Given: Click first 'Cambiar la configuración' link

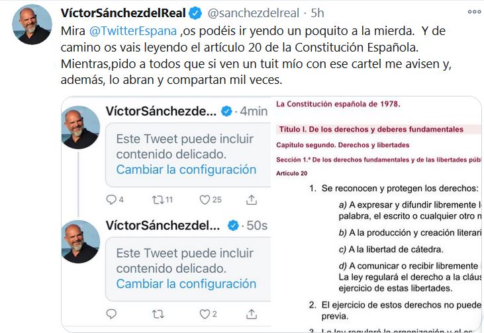Looking at the screenshot, I should 186,170.
